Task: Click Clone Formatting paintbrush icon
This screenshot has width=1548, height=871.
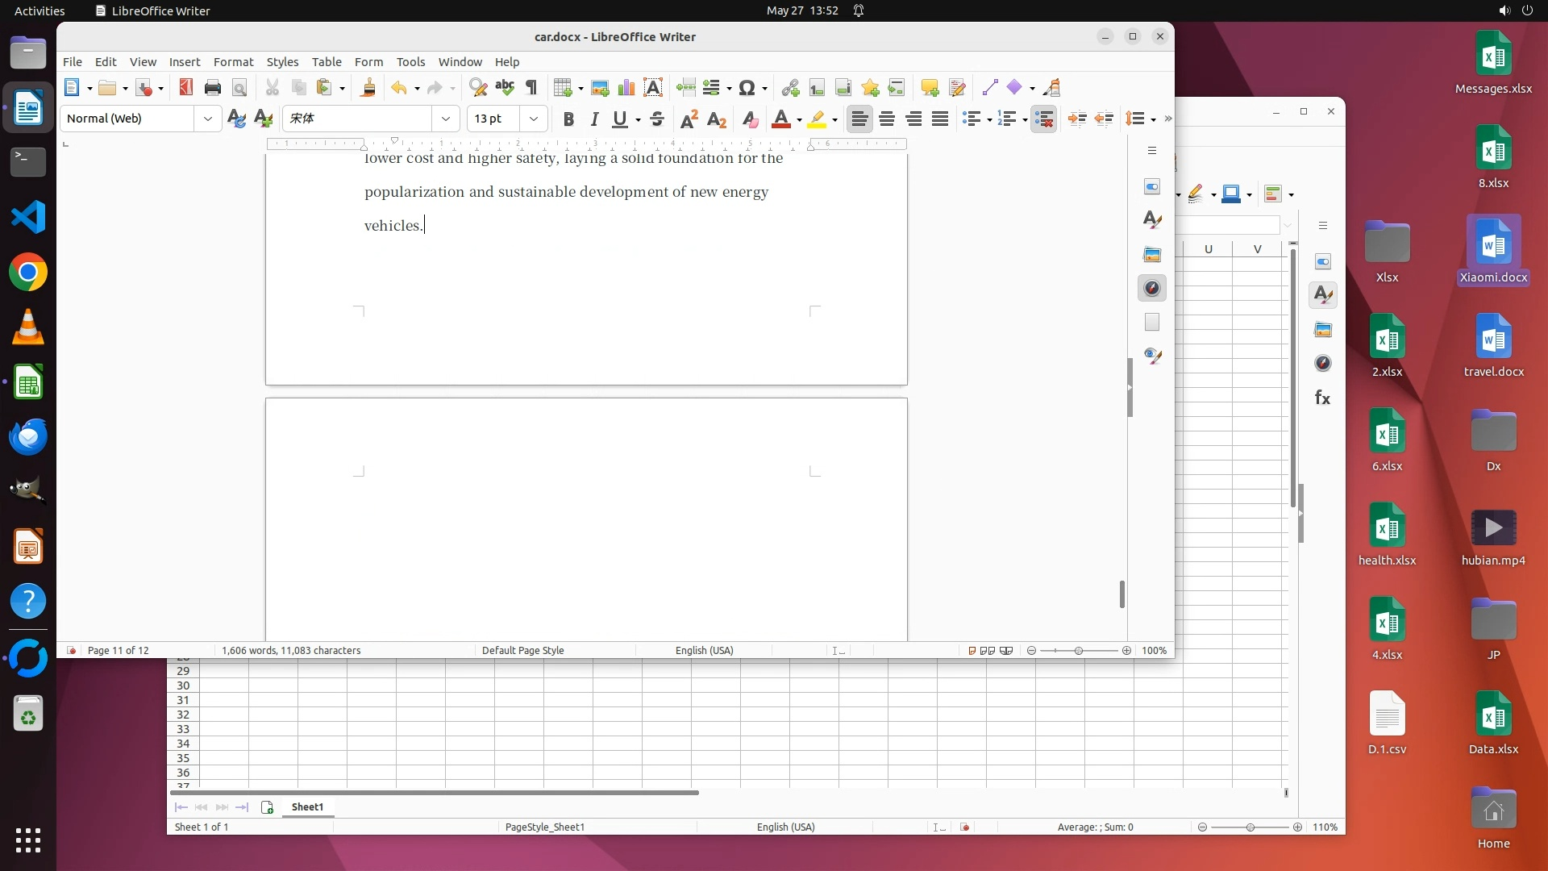Action: coord(368,88)
